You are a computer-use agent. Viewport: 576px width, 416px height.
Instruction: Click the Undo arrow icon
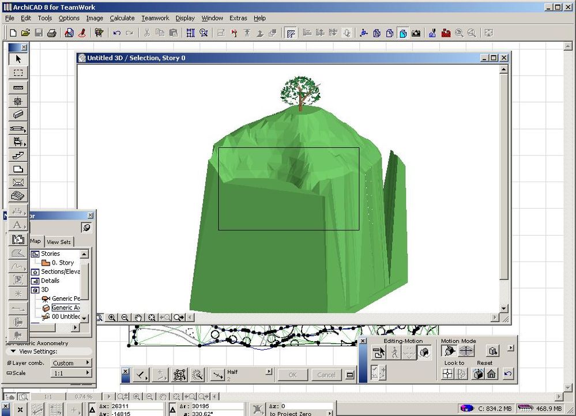tap(117, 33)
